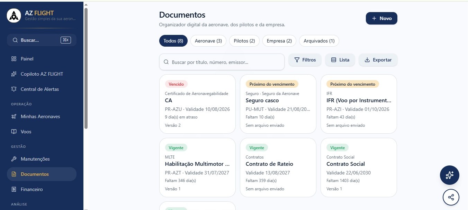Open the CA document card
468x210 pixels.
[197, 104]
